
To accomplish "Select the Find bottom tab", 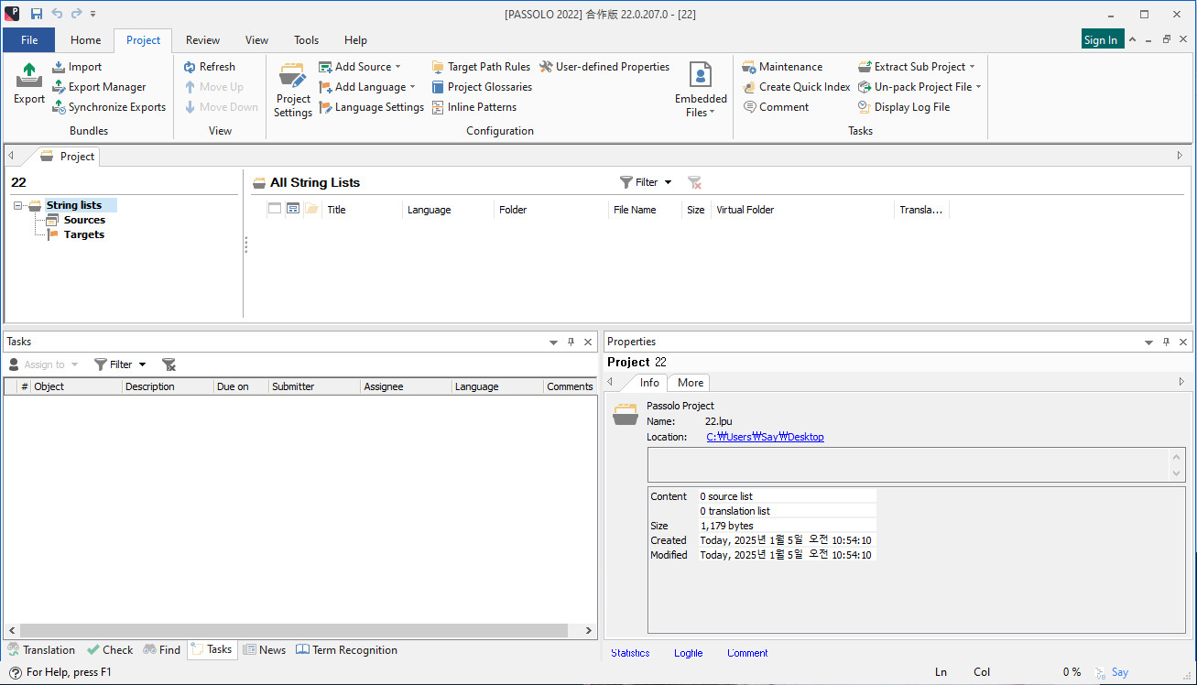I will pos(162,650).
